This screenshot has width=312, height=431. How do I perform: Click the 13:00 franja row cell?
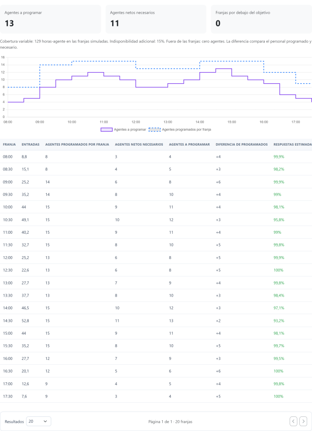click(8, 283)
